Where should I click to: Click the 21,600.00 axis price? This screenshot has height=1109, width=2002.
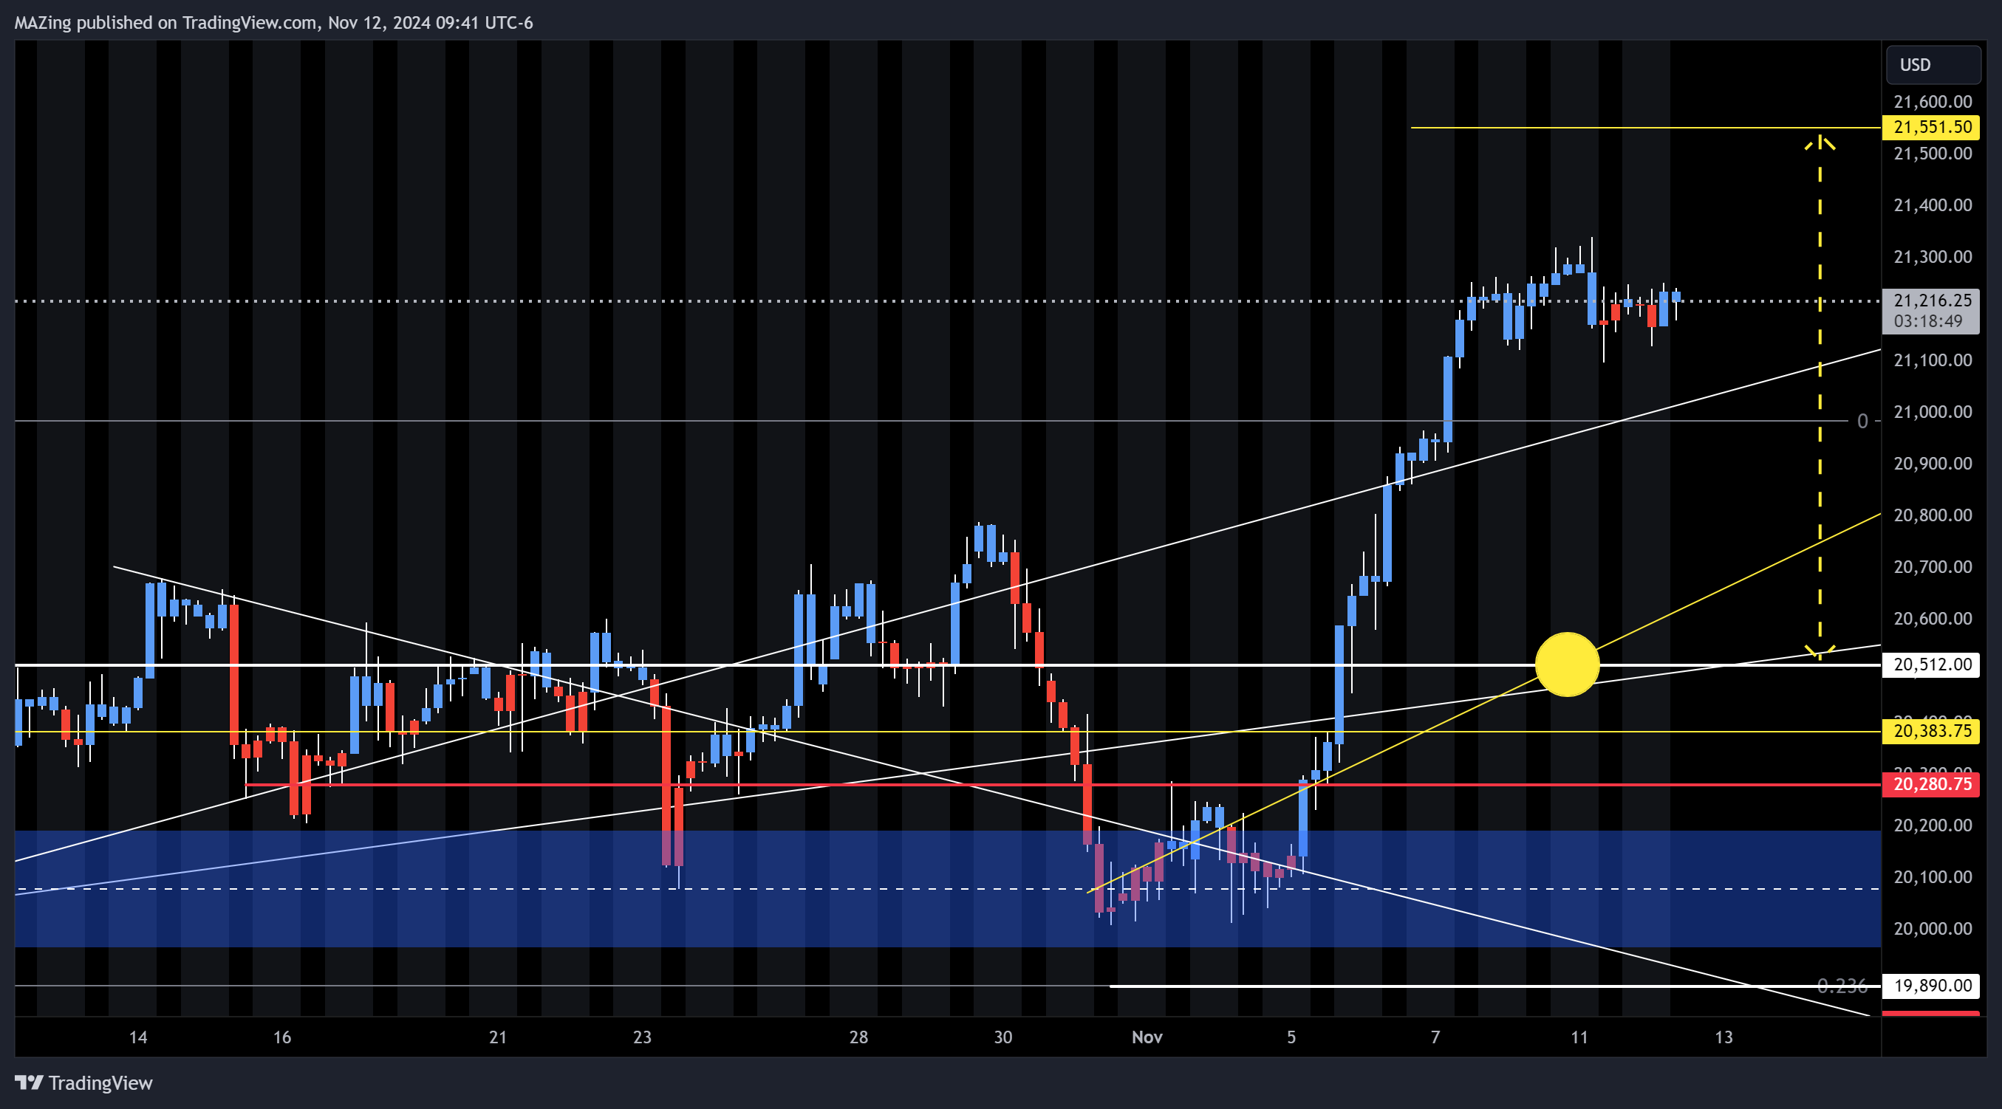coord(1932,102)
